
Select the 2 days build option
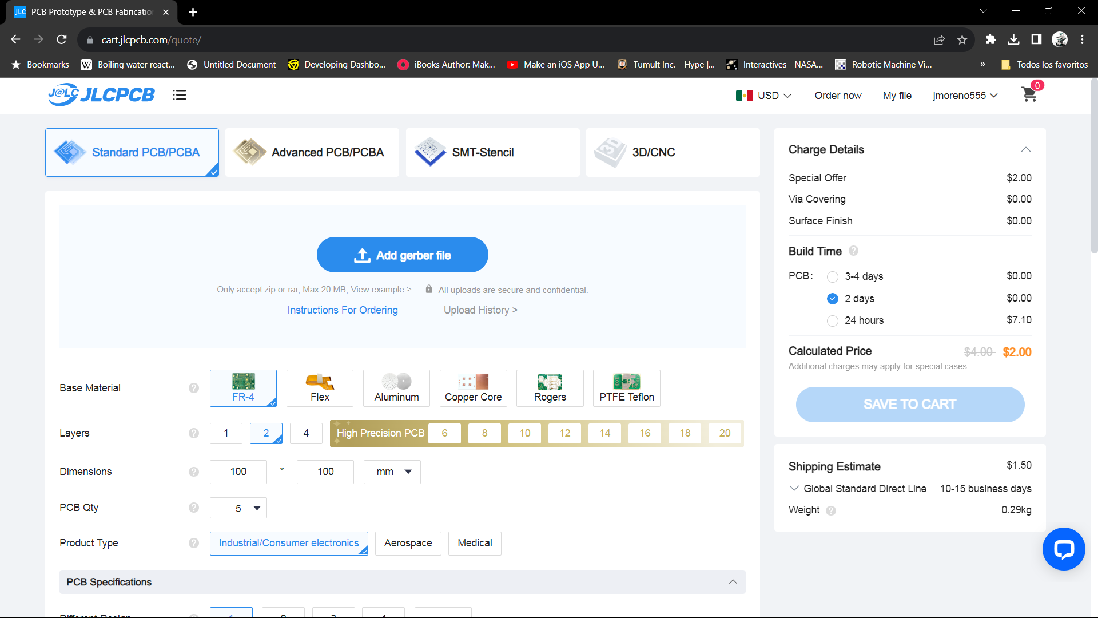click(833, 299)
